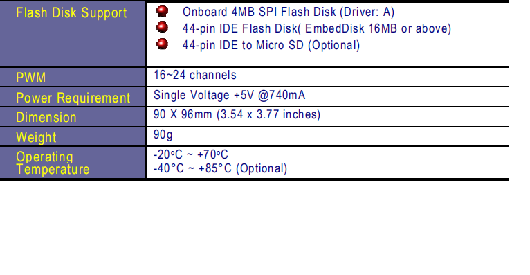Image resolution: width=530 pixels, height=275 pixels.
Task: Click the 16~24 channels value
Action: [x=195, y=75]
